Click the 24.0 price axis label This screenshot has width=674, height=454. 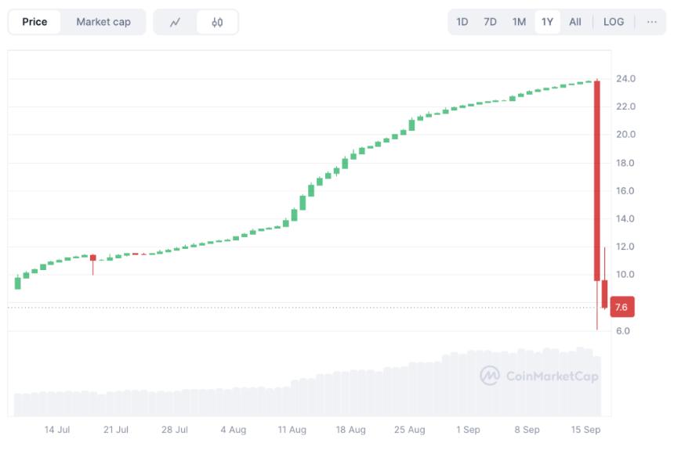point(626,79)
